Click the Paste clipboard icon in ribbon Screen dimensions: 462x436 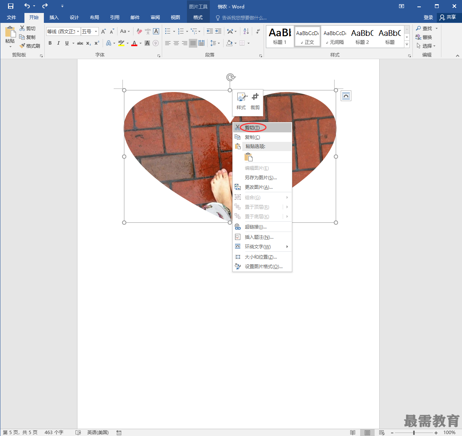[10, 32]
